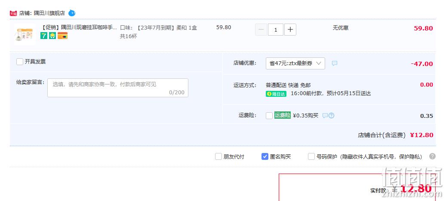Click the 0/200 character counter text
The height and width of the screenshot is (201, 446).
pyautogui.click(x=177, y=93)
